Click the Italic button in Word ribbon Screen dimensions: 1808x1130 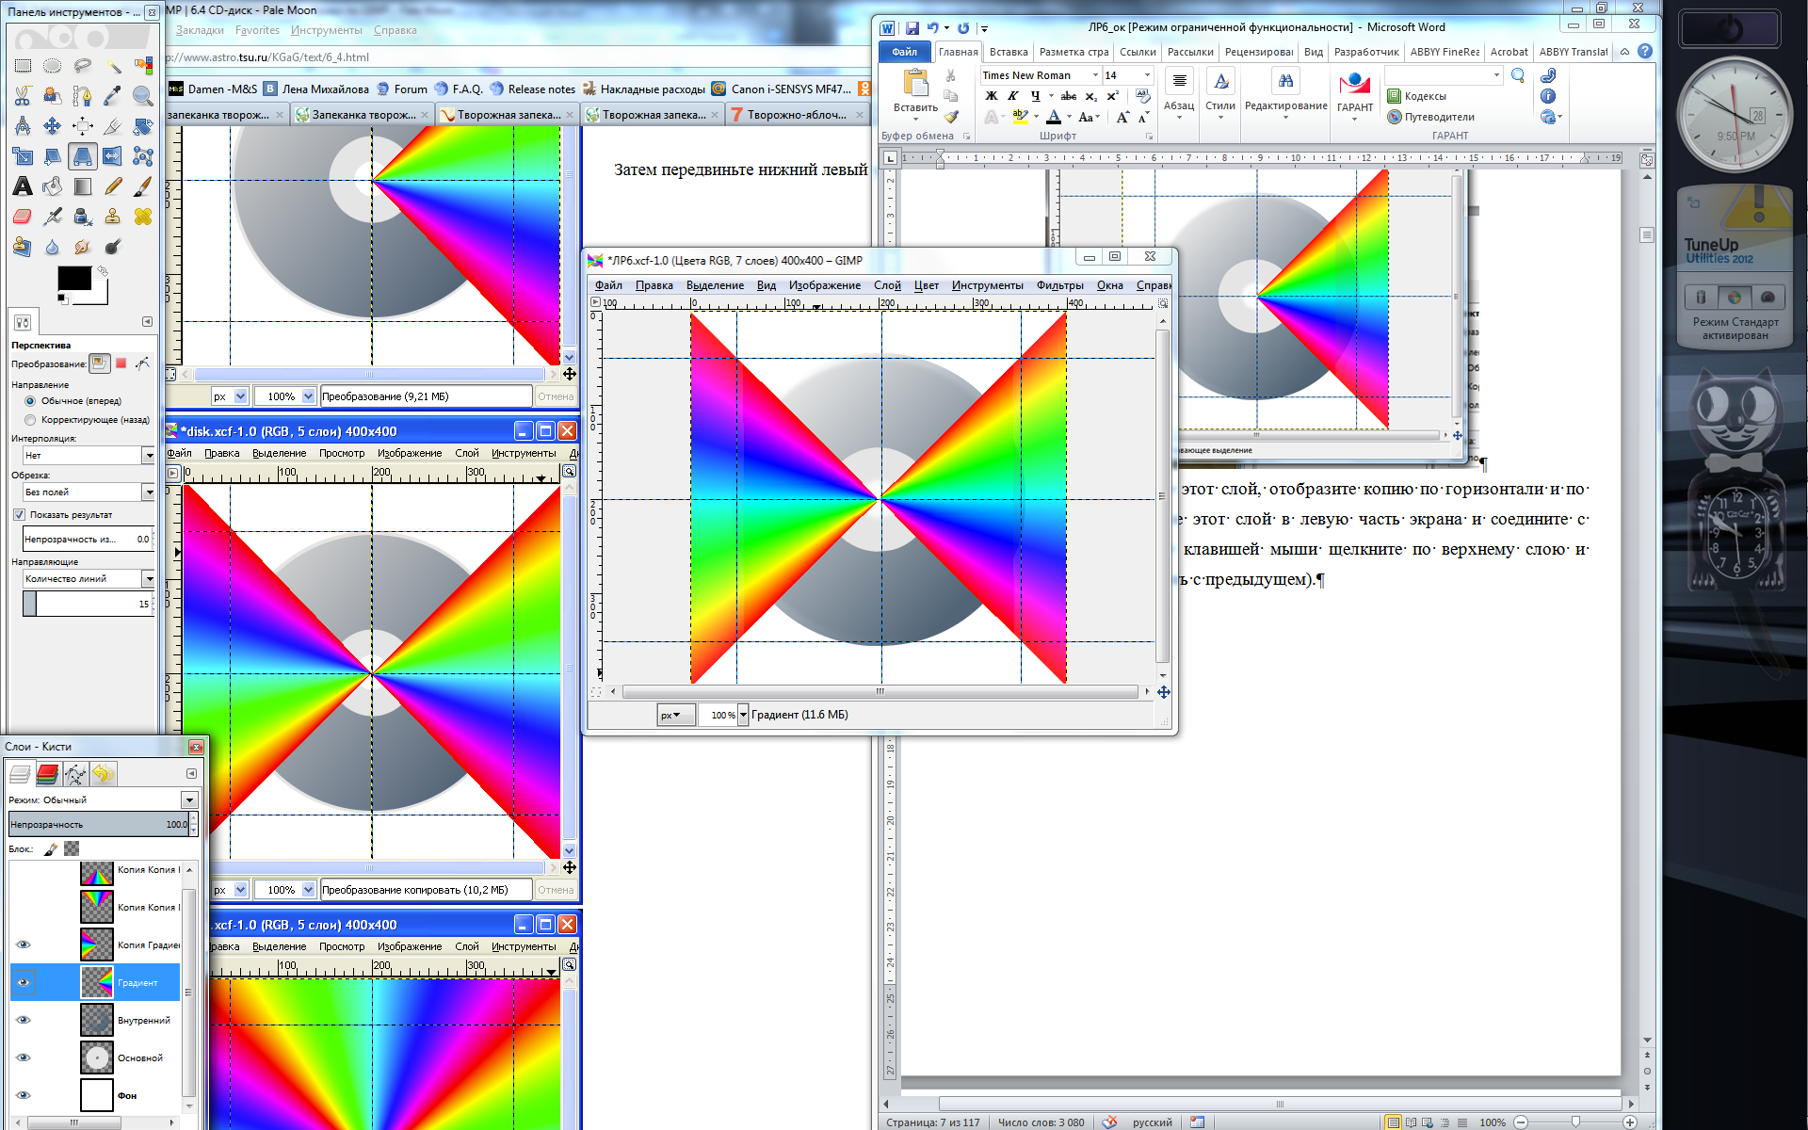click(x=1013, y=96)
